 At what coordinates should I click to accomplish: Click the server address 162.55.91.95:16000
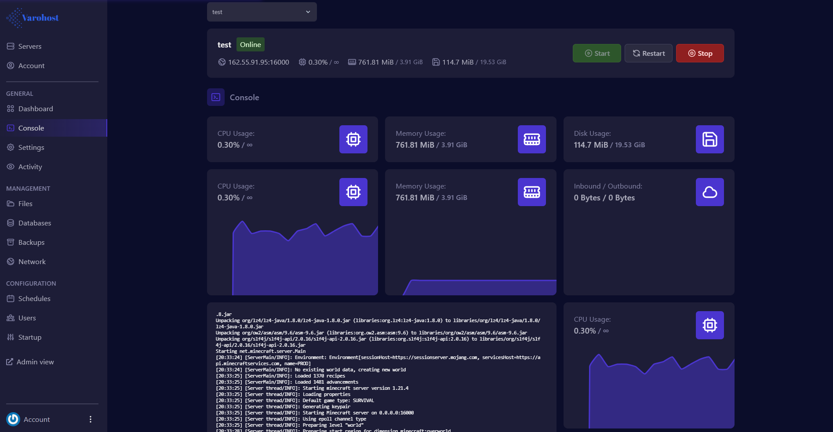[258, 62]
